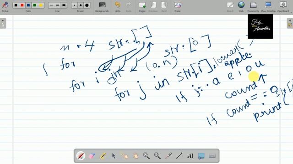
Task: Click Show Desktop
Action: point(268,7)
